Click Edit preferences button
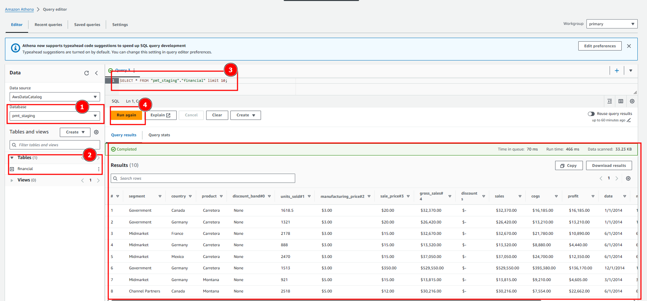The image size is (647, 301). point(600,46)
